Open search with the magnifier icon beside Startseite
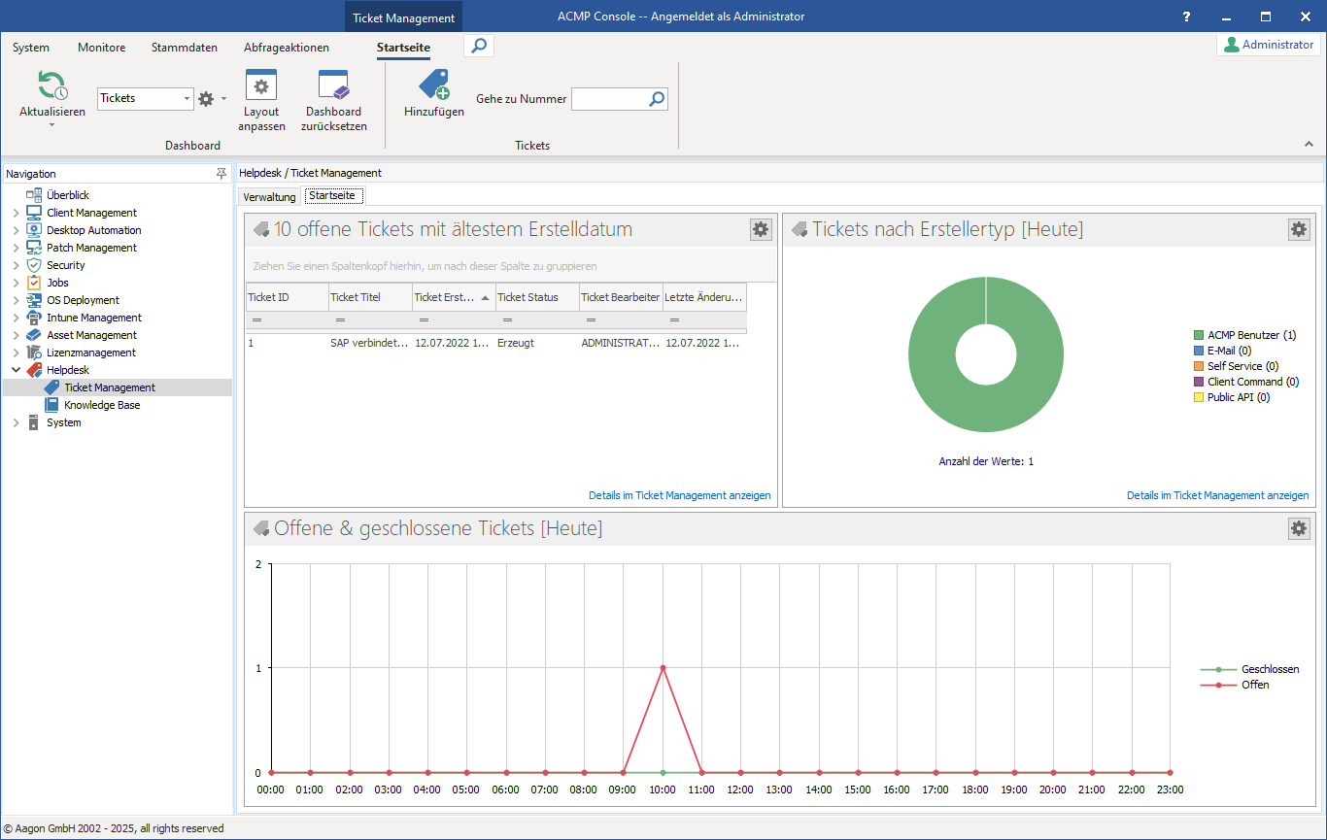Screen dimensions: 1327x840 tap(478, 45)
